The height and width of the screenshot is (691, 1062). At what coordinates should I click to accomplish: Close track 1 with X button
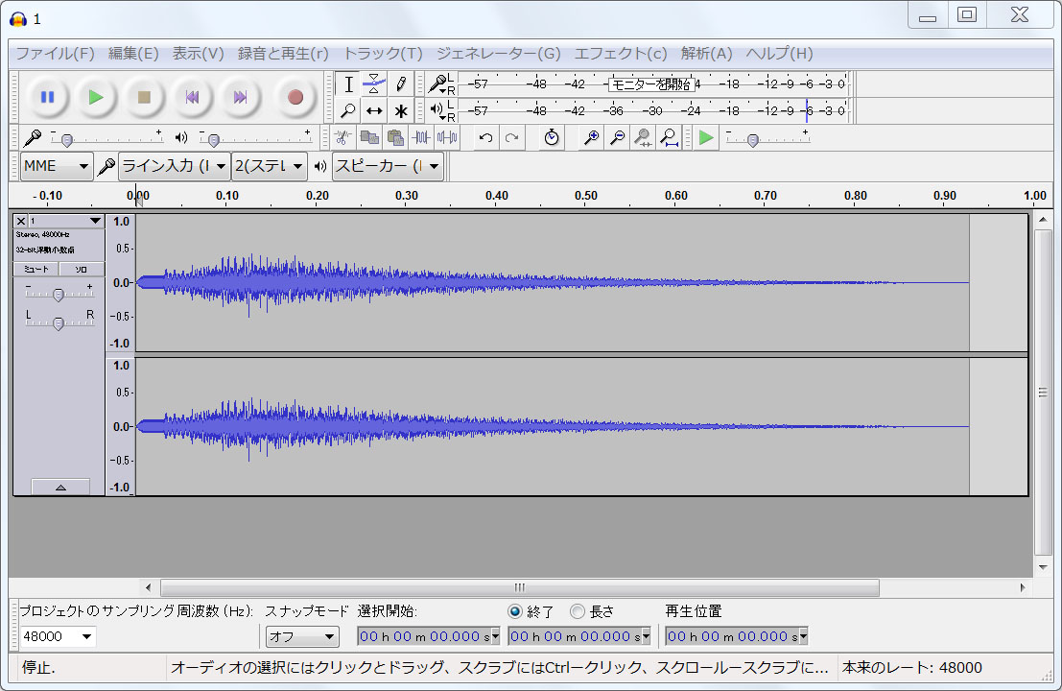click(x=21, y=221)
